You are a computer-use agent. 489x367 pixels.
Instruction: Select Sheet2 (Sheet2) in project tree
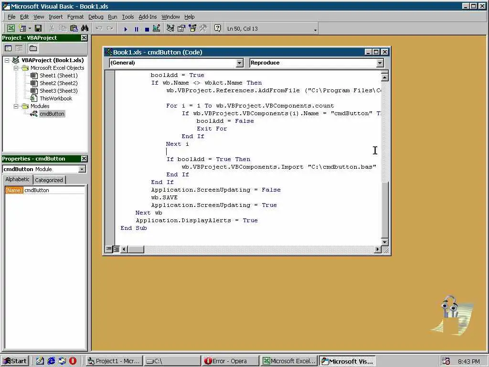[x=58, y=83]
